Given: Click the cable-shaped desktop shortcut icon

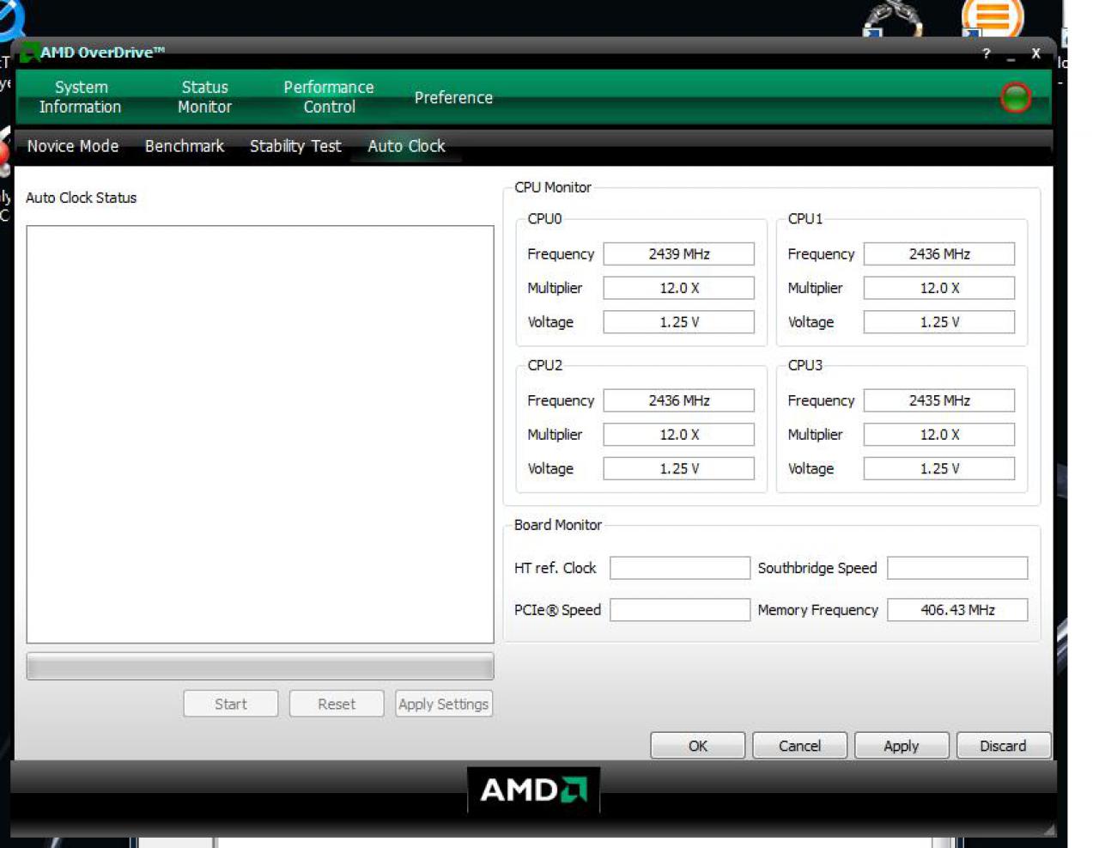Looking at the screenshot, I should click(x=893, y=19).
